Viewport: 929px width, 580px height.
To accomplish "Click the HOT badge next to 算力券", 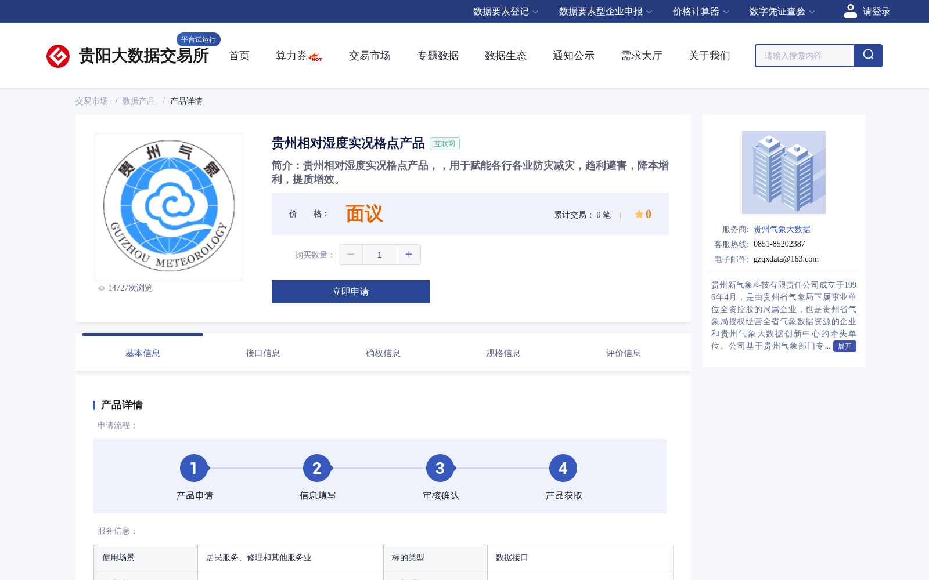I will coord(315,57).
